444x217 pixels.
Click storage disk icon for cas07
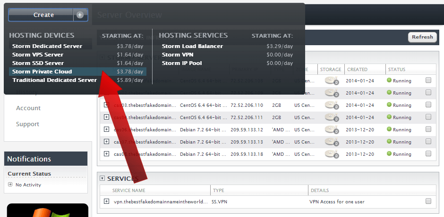(x=332, y=142)
